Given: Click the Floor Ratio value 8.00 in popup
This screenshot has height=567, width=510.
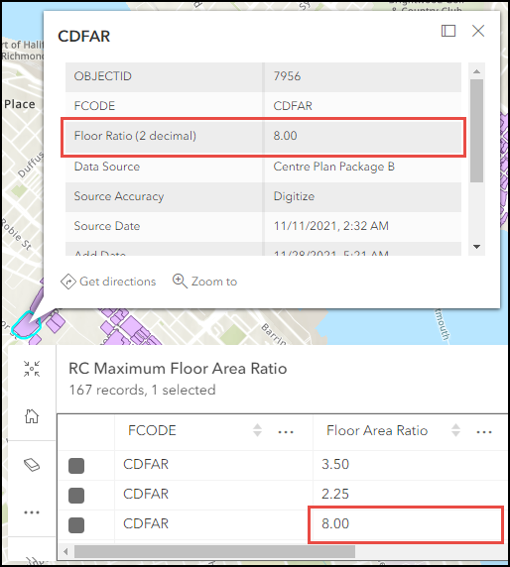Looking at the screenshot, I should 285,136.
